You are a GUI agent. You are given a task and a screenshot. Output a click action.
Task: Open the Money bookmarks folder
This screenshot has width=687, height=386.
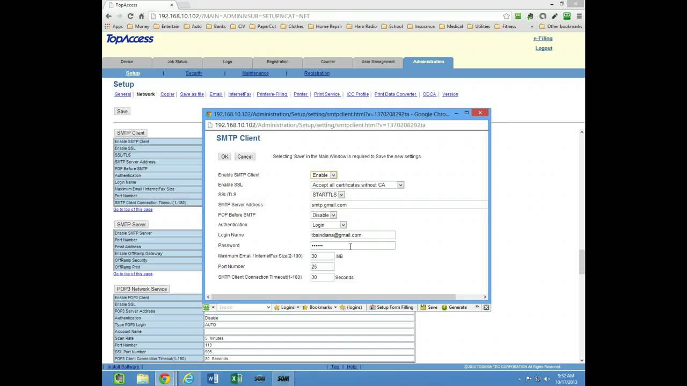tap(138, 26)
